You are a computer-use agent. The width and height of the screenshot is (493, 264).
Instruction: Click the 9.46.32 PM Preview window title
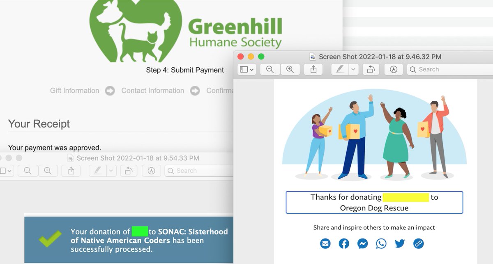pyautogui.click(x=380, y=57)
